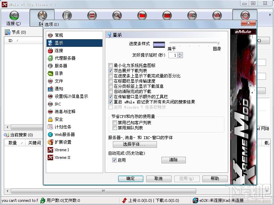Uncheck 启用 under 自动完成
274x205 pixels.
coord(114,160)
